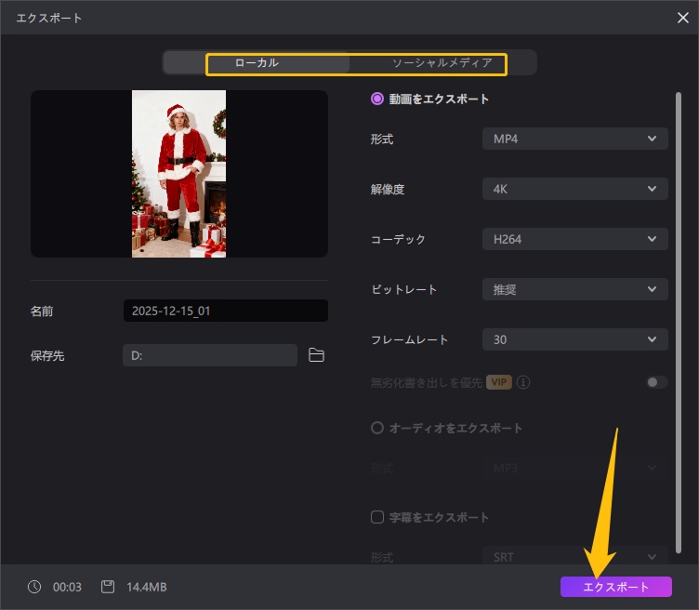Click the info icon beside VIP badge
Image resolution: width=699 pixels, height=610 pixels.
[524, 382]
